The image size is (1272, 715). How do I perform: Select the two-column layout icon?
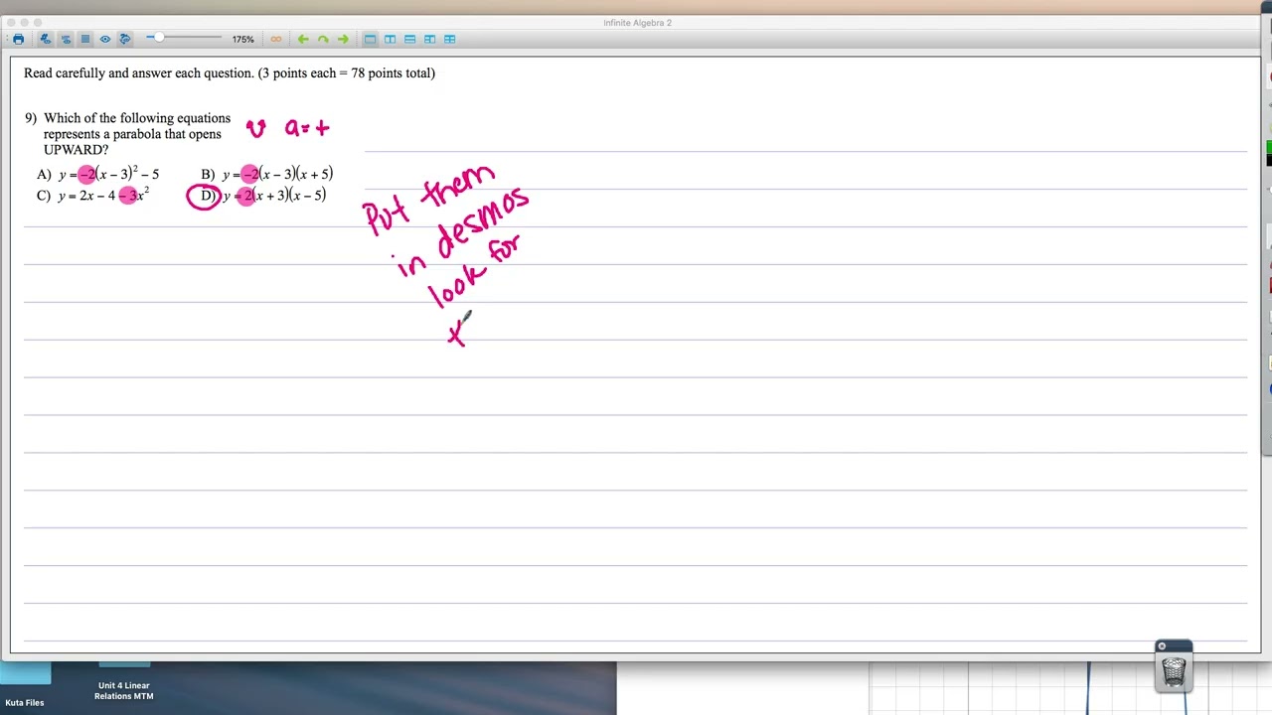point(390,40)
